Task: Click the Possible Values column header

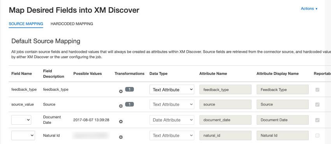Action: [x=88, y=74]
